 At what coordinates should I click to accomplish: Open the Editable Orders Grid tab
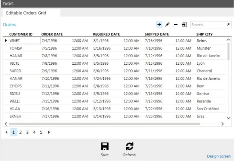pos(31,13)
